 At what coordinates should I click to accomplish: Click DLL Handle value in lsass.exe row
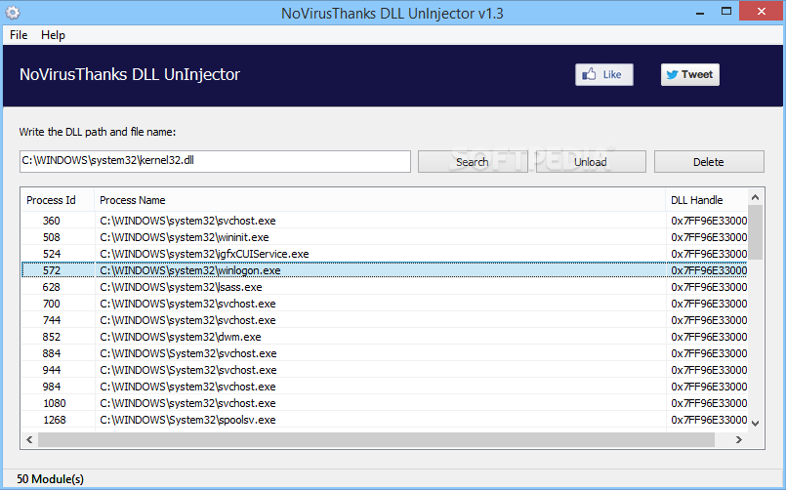pos(709,287)
